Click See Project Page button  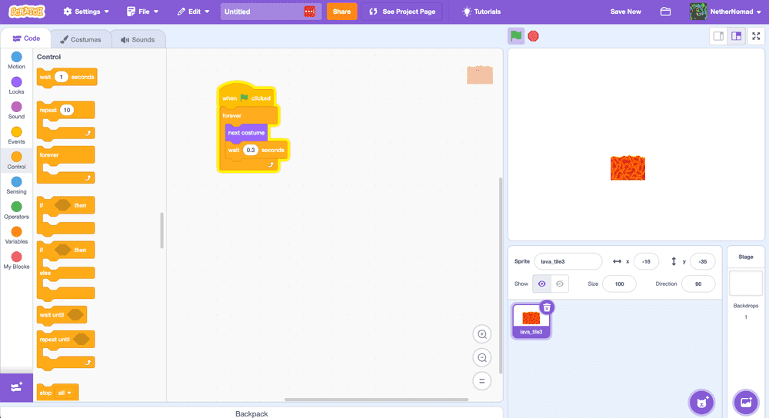tap(403, 12)
